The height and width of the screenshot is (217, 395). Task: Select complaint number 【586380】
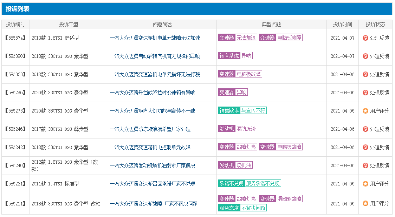[x=15, y=56]
